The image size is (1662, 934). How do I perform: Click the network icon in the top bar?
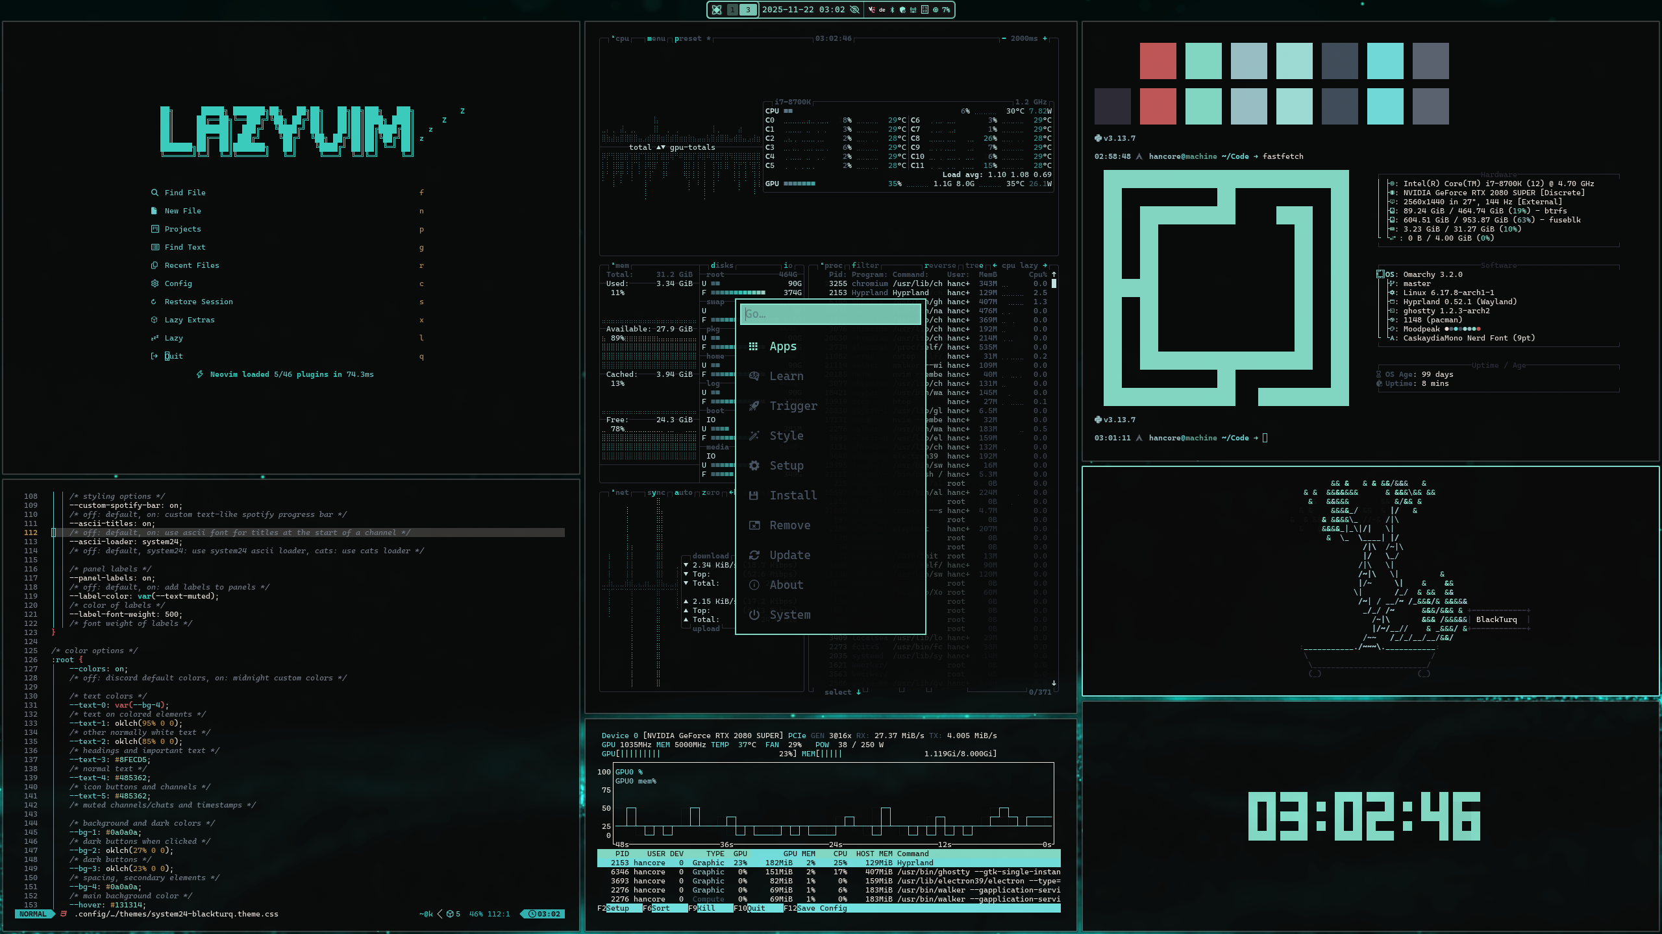913,10
